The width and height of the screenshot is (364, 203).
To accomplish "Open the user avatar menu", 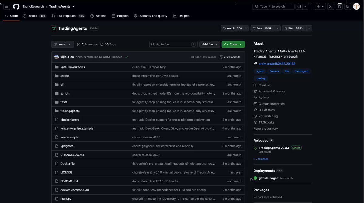I will tap(356, 6).
